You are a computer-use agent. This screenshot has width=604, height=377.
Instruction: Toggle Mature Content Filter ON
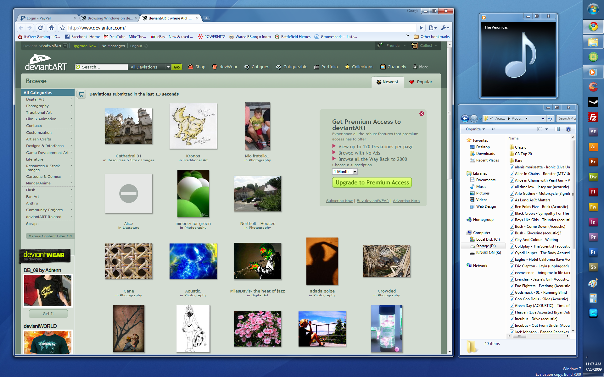click(x=50, y=236)
